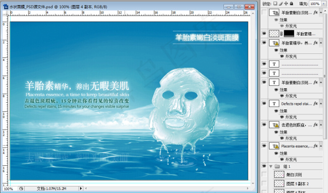Viewport: 328px width, 193px height.
Task: Click fx icon on the hidden 羊胎素嫩白淡斑 layer
Action: click(315, 13)
